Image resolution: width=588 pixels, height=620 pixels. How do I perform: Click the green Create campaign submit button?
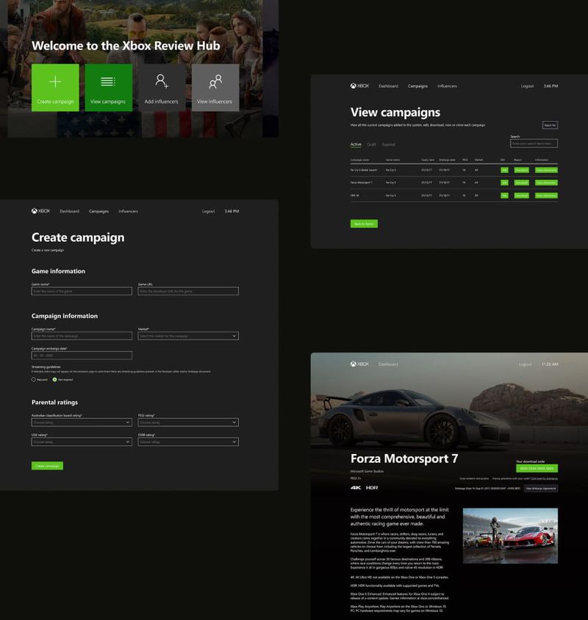click(47, 466)
